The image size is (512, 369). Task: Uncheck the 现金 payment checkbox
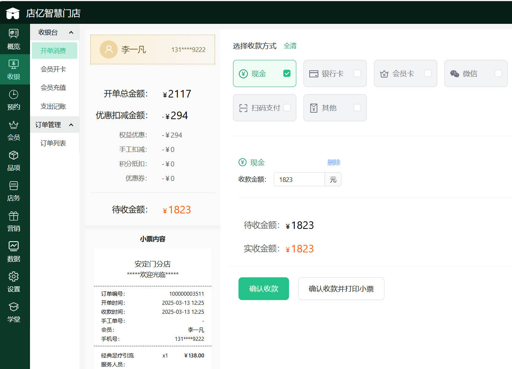(287, 73)
